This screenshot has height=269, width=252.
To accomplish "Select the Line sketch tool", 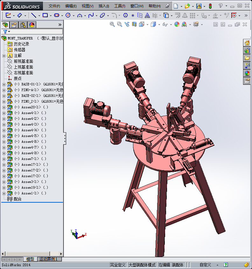I will (33, 15).
